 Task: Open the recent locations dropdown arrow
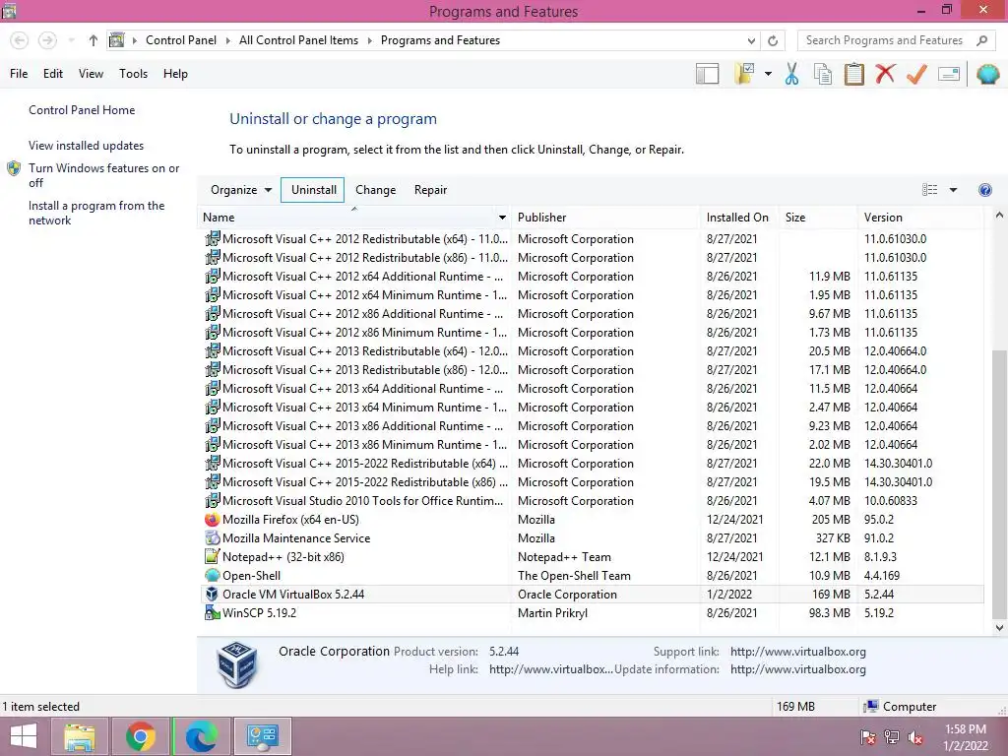tap(71, 40)
